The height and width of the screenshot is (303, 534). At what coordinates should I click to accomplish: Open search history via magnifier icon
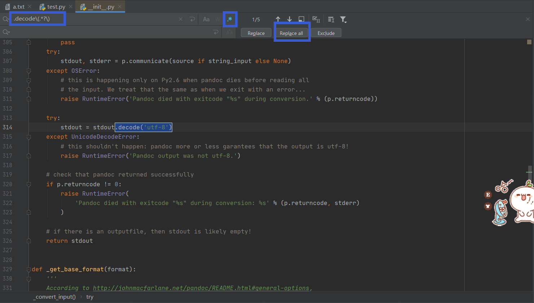5,19
